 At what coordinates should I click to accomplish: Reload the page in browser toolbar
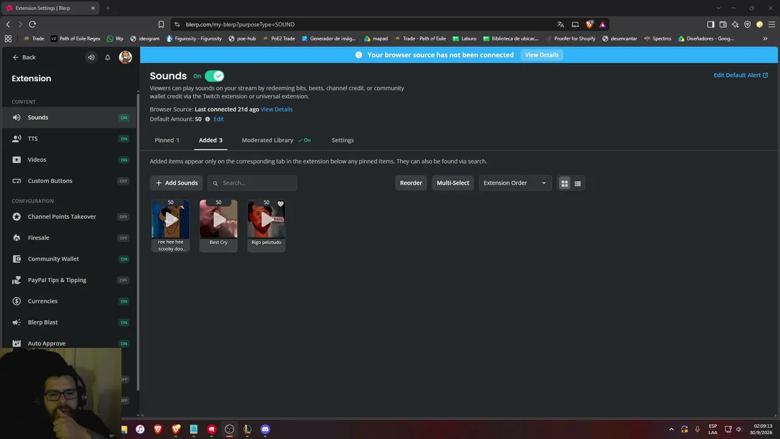(x=32, y=24)
